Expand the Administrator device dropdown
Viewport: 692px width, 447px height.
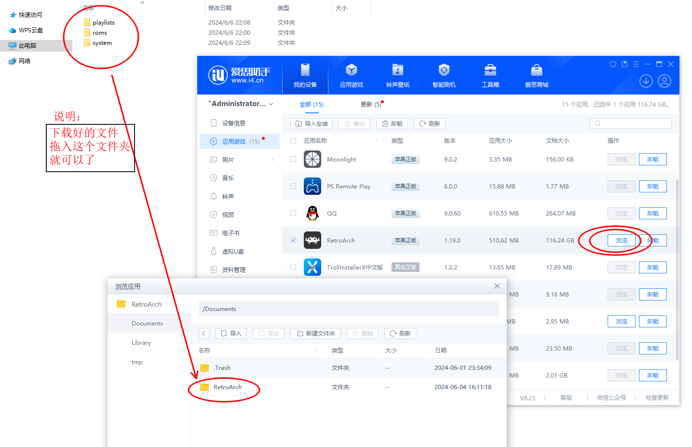pyautogui.click(x=271, y=104)
